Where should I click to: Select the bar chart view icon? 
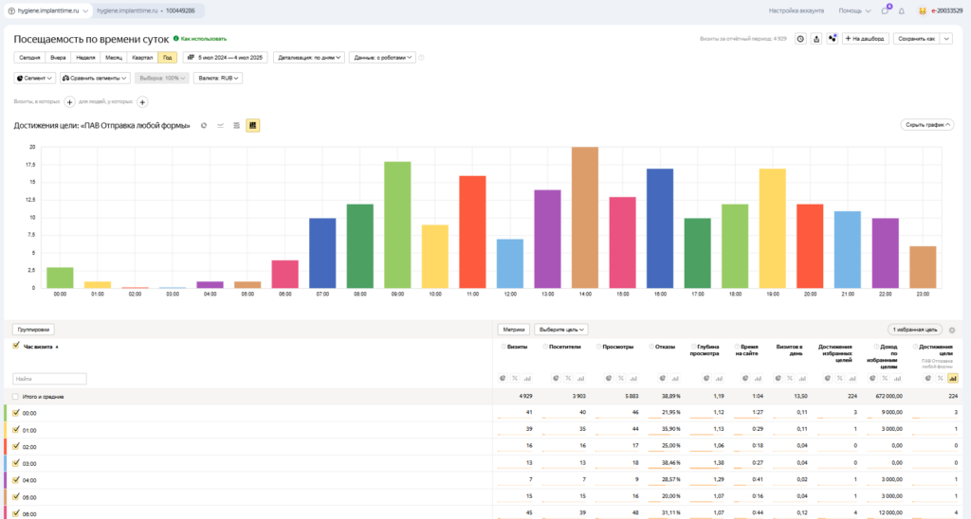tap(253, 125)
